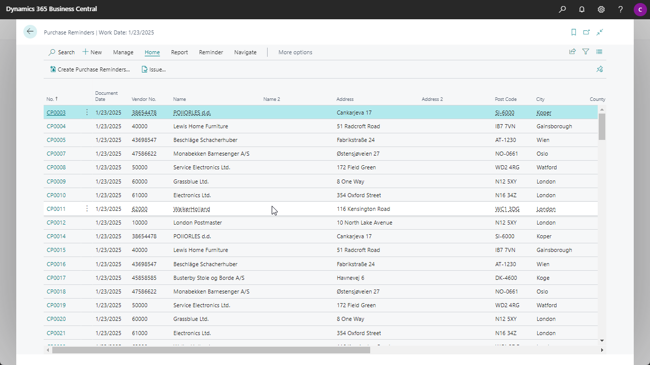Screen dimensions: 650x365
Task: Switch list layout using the lines icon
Action: tap(599, 51)
